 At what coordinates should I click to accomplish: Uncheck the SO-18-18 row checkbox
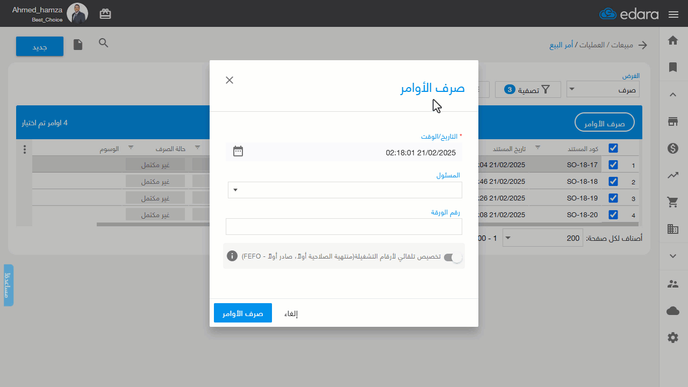pos(613,182)
